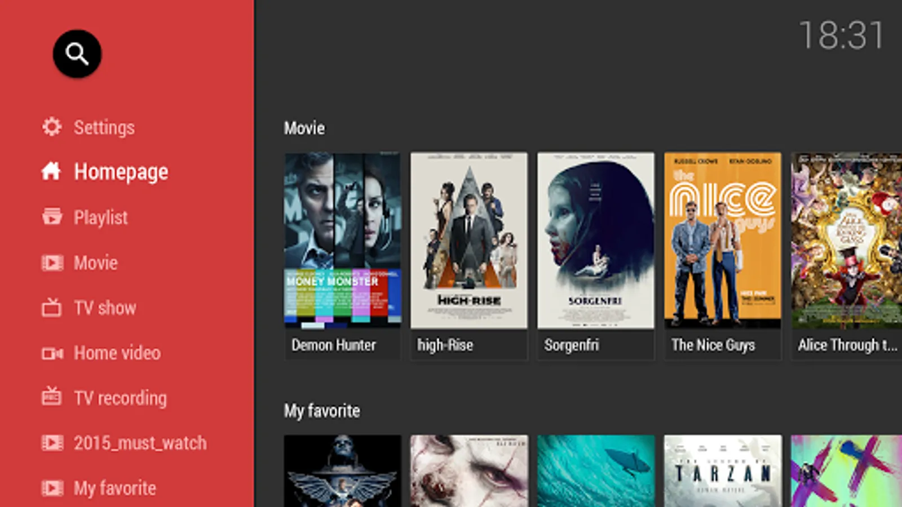The image size is (902, 507).
Task: Open the Alice Through the Looking Glass poster
Action: click(x=846, y=241)
